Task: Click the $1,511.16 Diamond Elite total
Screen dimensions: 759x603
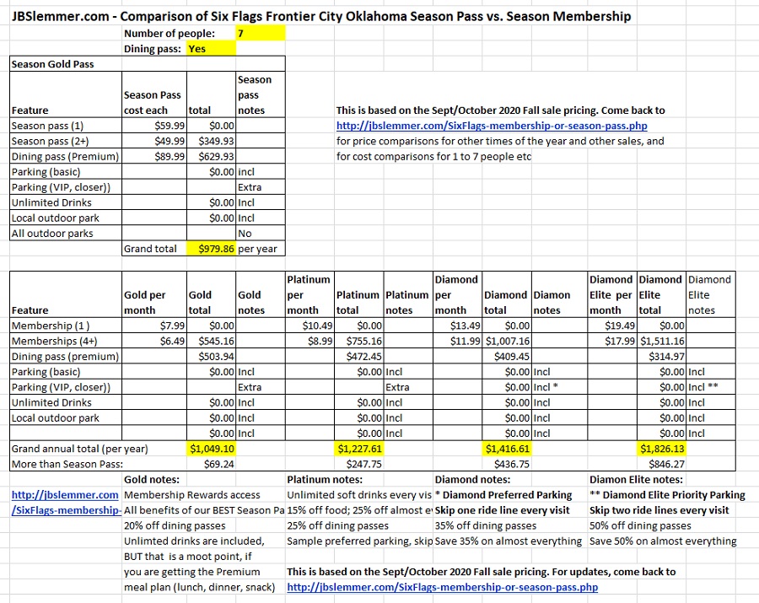Action: click(x=662, y=342)
